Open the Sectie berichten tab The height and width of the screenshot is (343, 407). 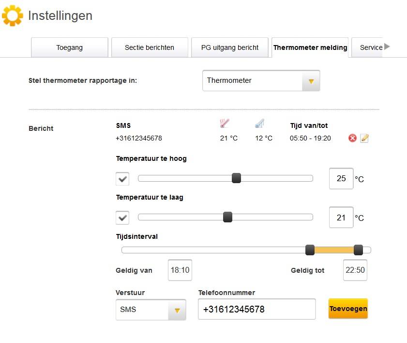(x=150, y=47)
